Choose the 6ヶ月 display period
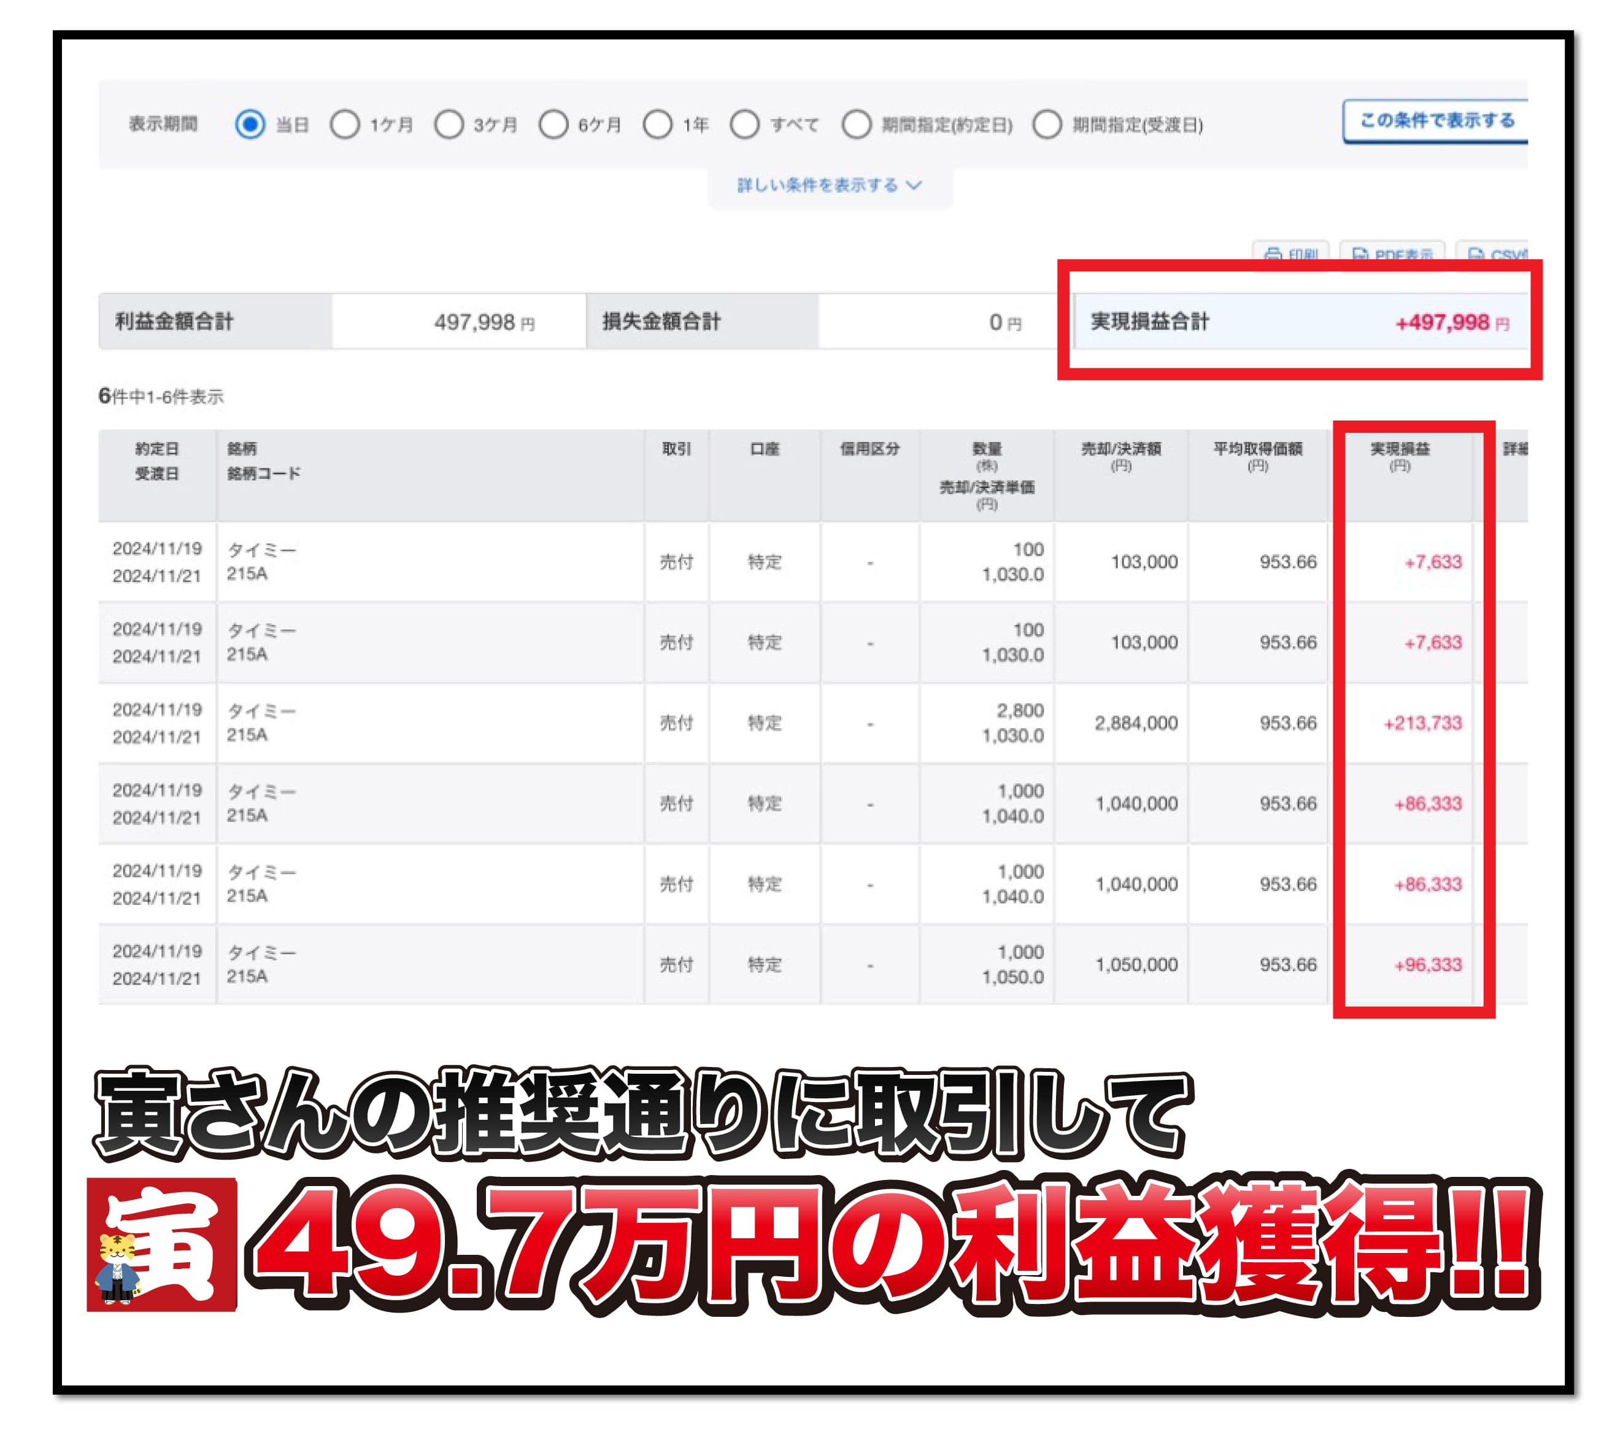Screen dimensions: 1615x1439 pos(553,124)
